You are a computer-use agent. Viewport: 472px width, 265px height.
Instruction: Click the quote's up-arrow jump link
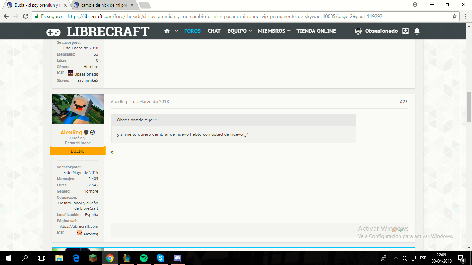(x=156, y=120)
